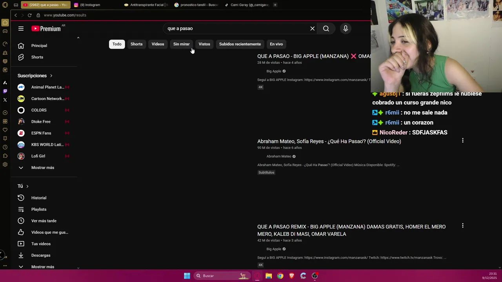502x282 pixels.
Task: Switch to the Cami Garay TikTok tab
Action: click(x=246, y=5)
